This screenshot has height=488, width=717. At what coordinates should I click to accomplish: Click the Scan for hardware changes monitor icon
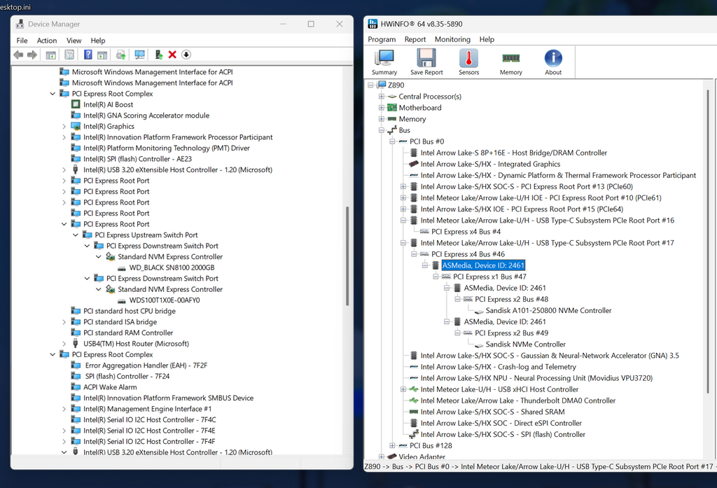(x=139, y=55)
